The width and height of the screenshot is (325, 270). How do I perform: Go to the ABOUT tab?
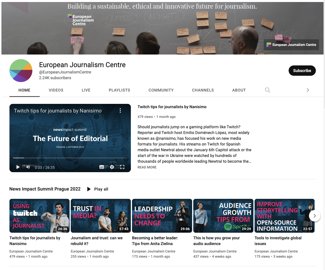pyautogui.click(x=239, y=90)
